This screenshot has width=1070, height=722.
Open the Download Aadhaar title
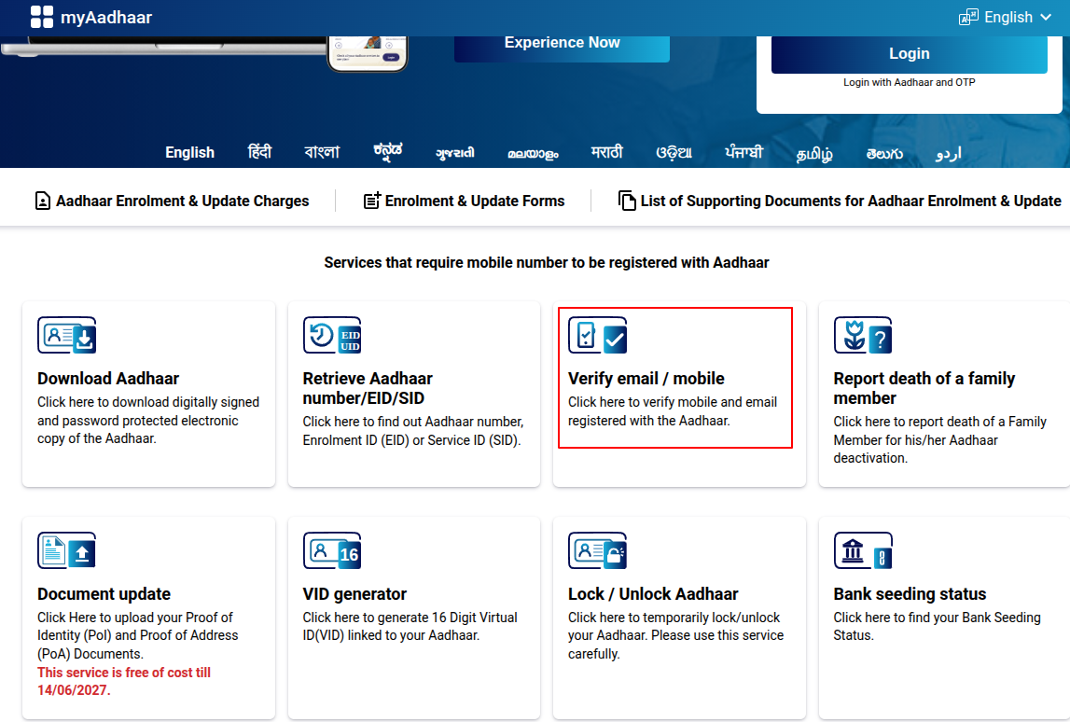(x=108, y=379)
